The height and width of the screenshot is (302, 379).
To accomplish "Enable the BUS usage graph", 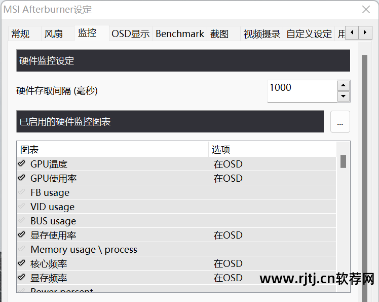I will pyautogui.click(x=22, y=221).
